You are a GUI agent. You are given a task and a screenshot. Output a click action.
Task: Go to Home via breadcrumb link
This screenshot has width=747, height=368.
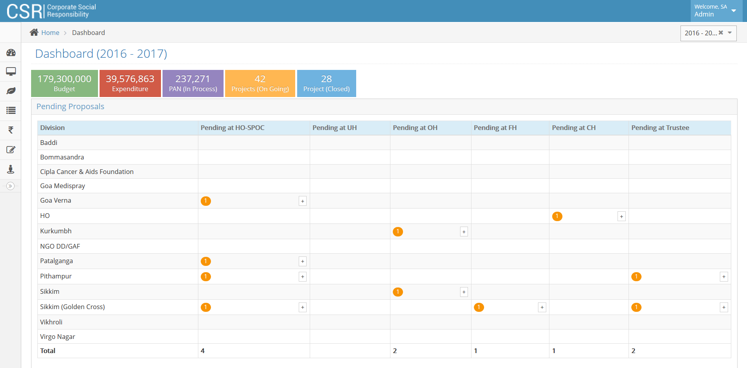(x=50, y=33)
